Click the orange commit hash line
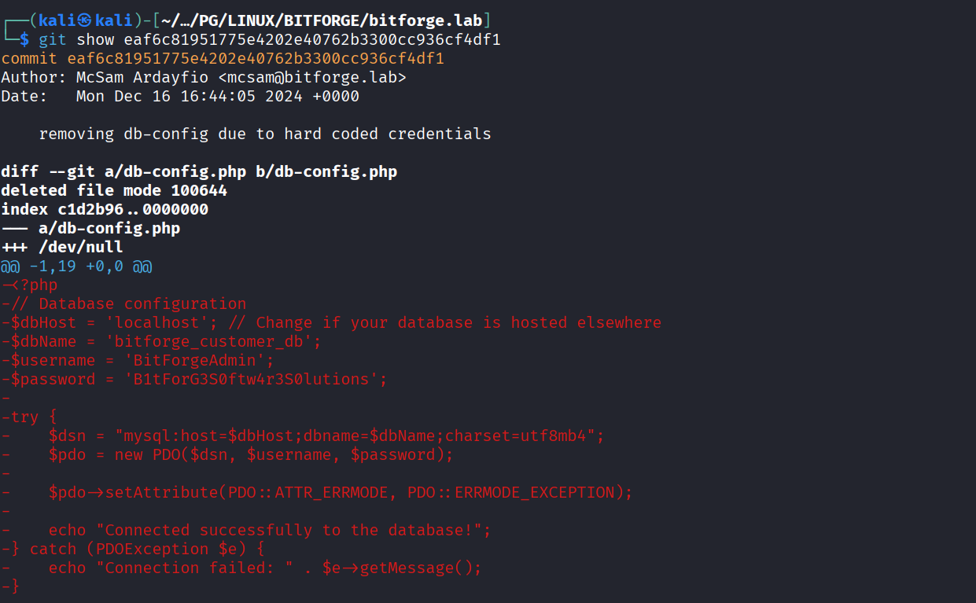This screenshot has width=976, height=603. (x=224, y=58)
